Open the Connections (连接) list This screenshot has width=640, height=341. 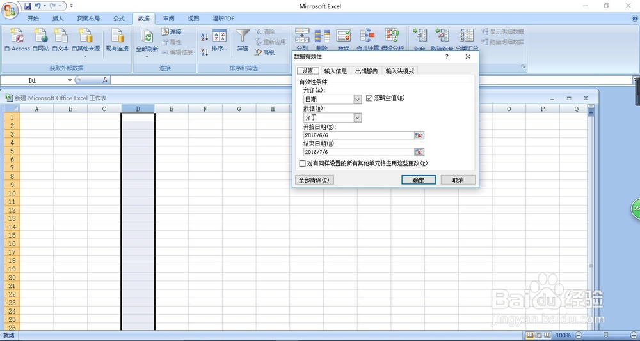pos(172,32)
